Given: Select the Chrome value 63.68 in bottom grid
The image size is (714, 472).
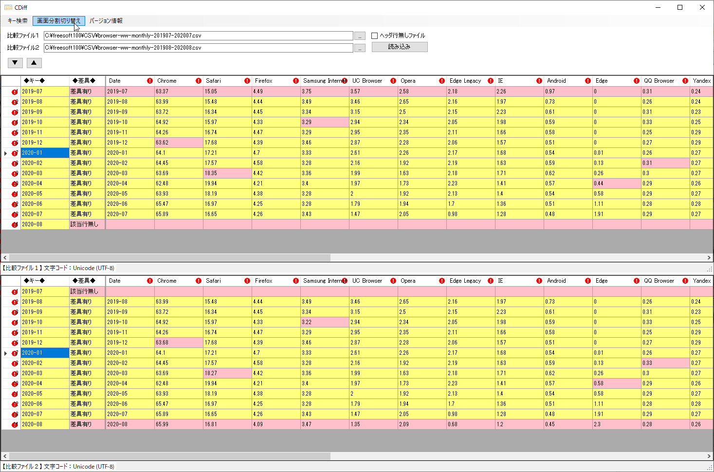Looking at the screenshot, I should coord(179,343).
